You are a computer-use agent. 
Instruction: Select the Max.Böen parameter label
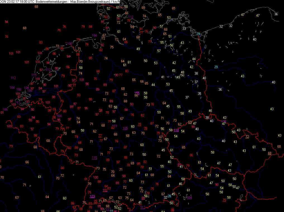click(77, 2)
